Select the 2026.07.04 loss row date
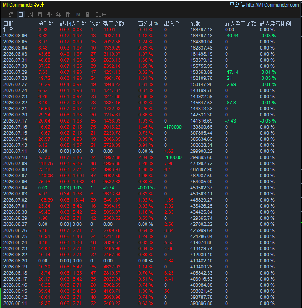The width and height of the screenshot is (302, 308). point(15,188)
